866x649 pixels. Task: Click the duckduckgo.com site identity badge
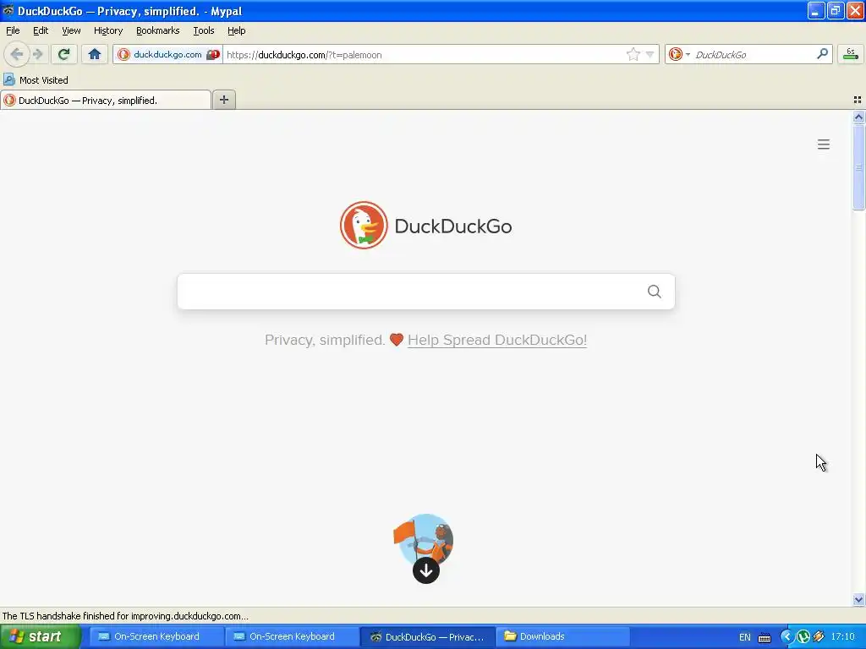(167, 54)
